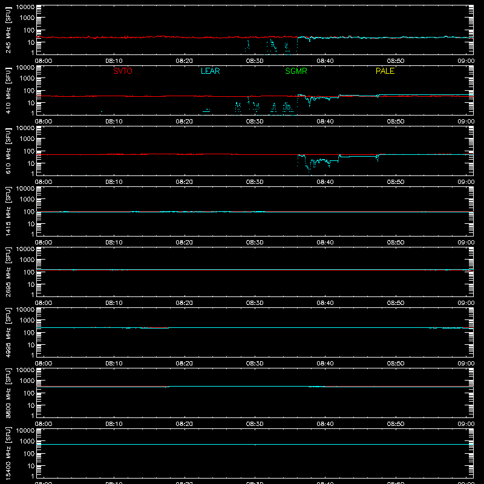
Task: Select the 2695 MHz [SFU] axis title
Action: click(8, 272)
